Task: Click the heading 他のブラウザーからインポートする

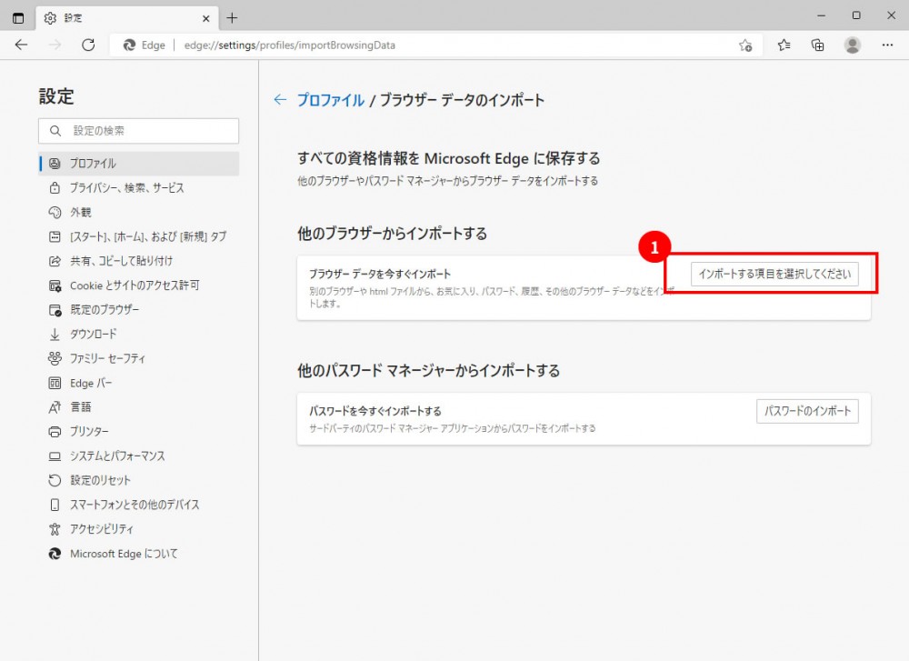Action: click(393, 234)
